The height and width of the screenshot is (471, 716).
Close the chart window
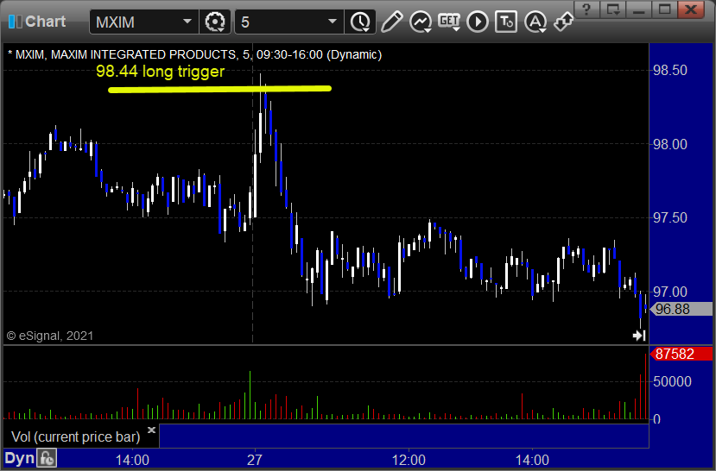click(x=691, y=9)
